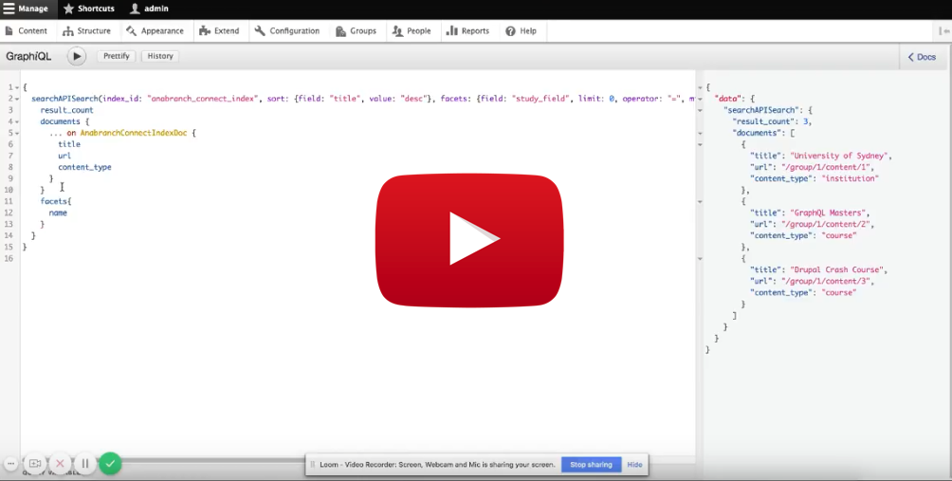
Task: Click the facets block keyword on line 11
Action: pyautogui.click(x=54, y=201)
